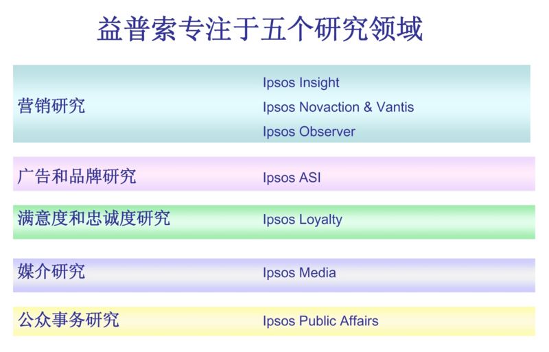Click the Ipsos Insight text
The height and width of the screenshot is (352, 549).
pos(301,83)
